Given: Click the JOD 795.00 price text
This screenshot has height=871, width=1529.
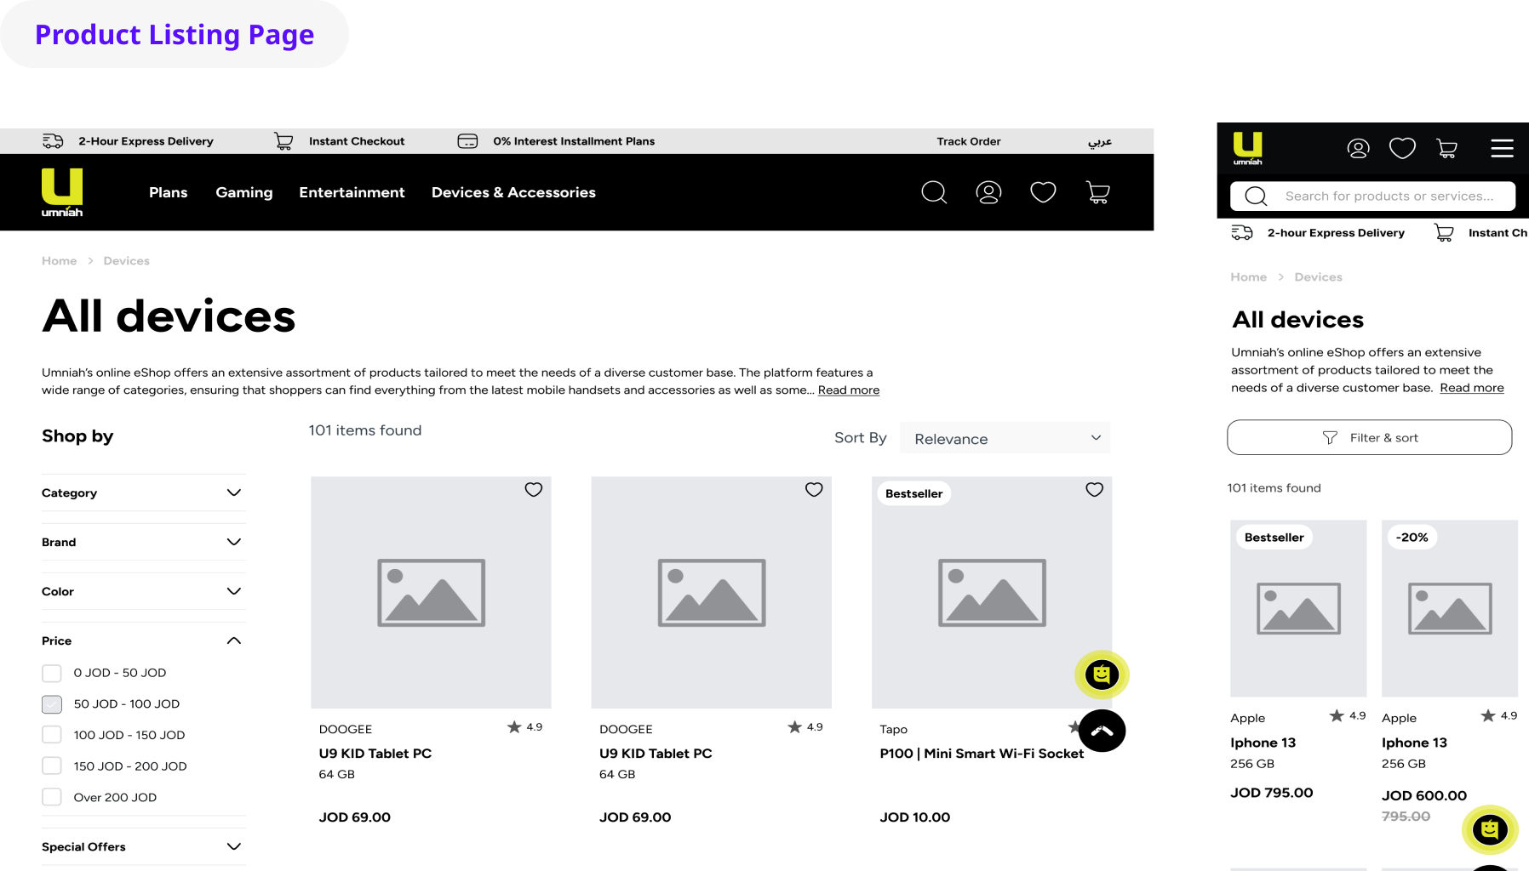Looking at the screenshot, I should click(x=1272, y=793).
